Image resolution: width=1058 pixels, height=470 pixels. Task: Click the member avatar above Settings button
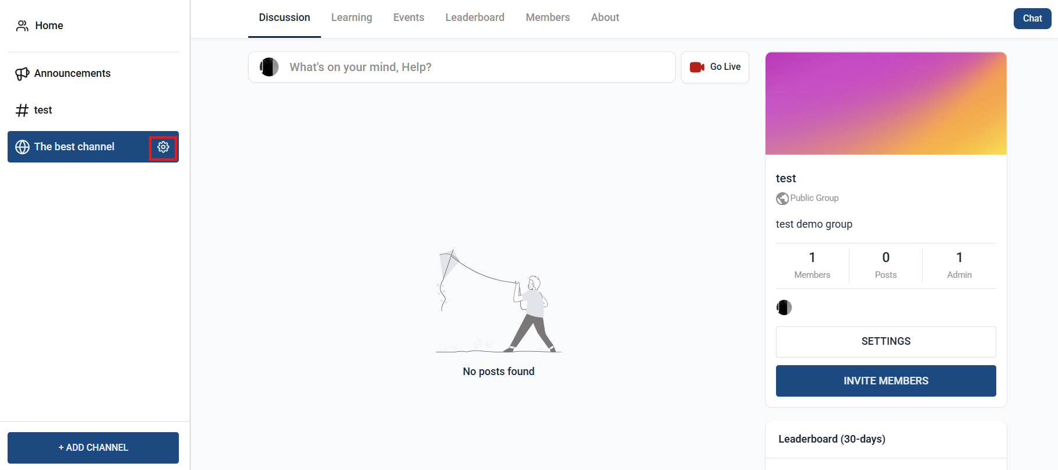784,308
